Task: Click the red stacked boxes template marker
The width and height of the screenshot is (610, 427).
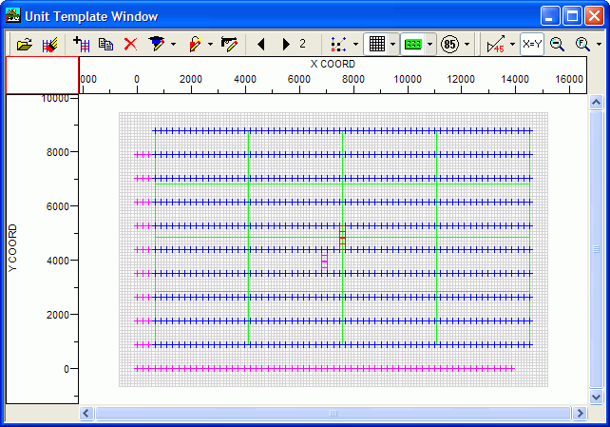Action: (342, 238)
